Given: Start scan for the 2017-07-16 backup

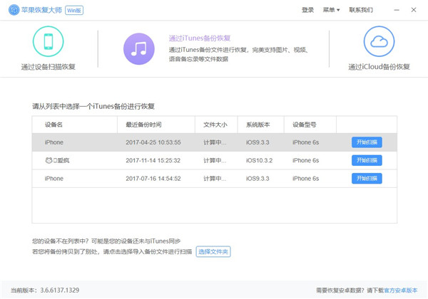Looking at the screenshot, I should point(367,179).
